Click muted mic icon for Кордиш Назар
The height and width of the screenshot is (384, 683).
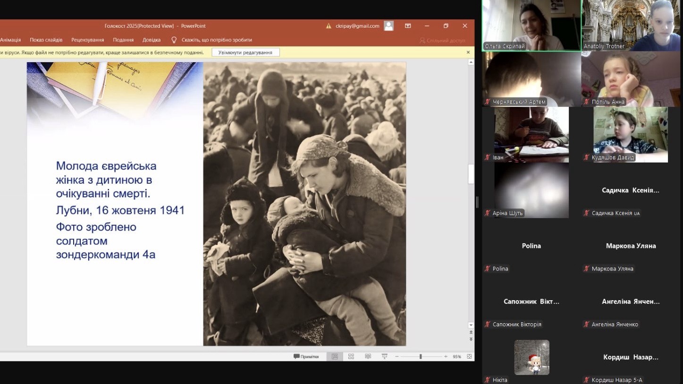587,380
